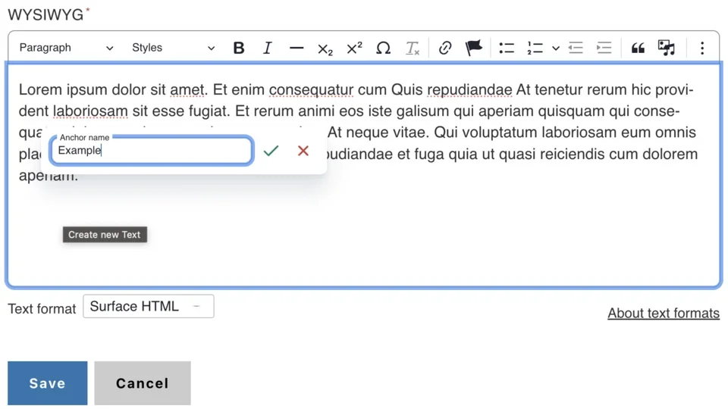Screen dimensions: 728x409
Task: Click the insert link icon
Action: [x=445, y=48]
